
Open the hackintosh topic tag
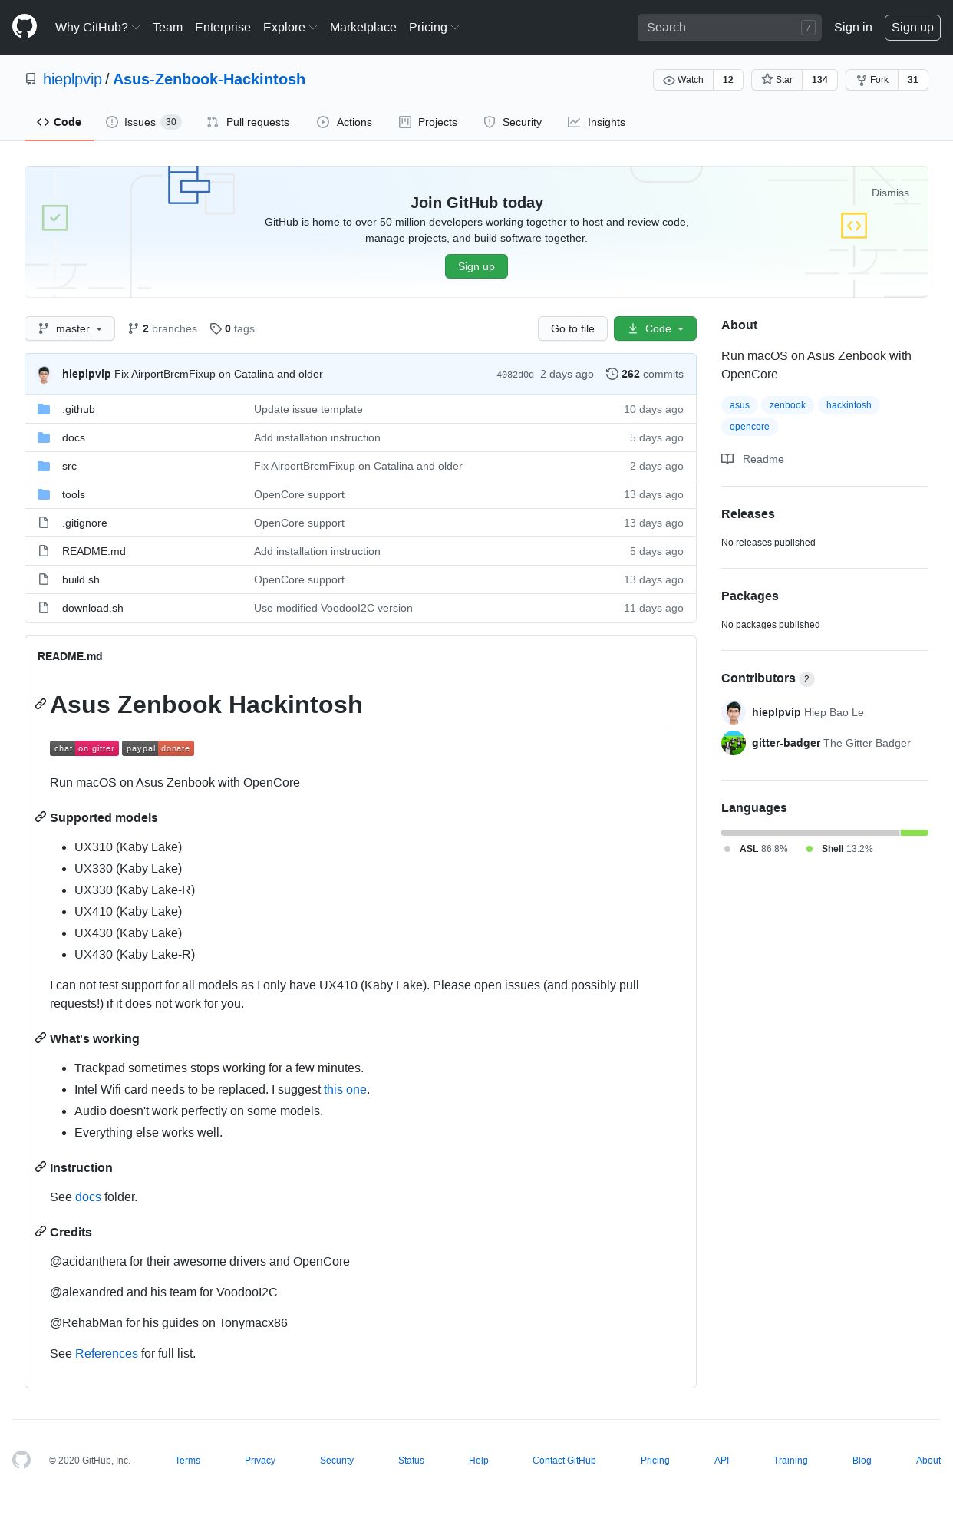[849, 405]
